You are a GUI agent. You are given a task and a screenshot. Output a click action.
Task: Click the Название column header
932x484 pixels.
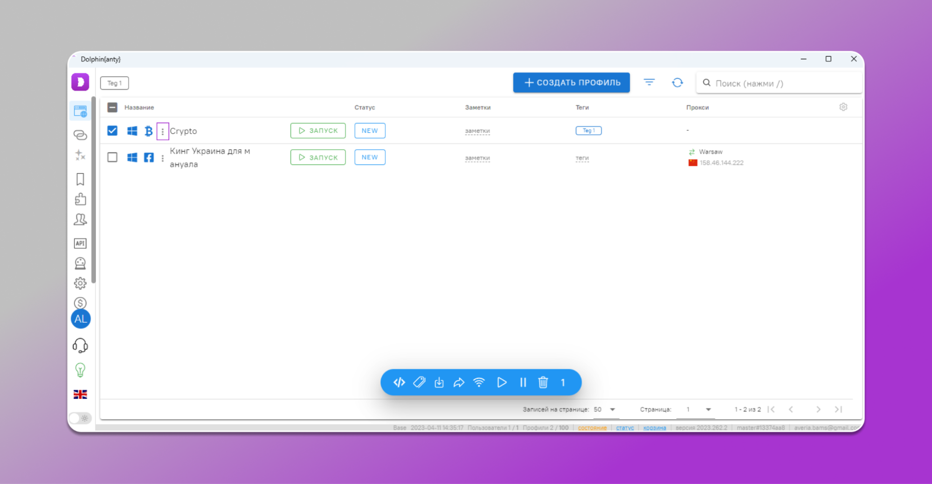[139, 107]
